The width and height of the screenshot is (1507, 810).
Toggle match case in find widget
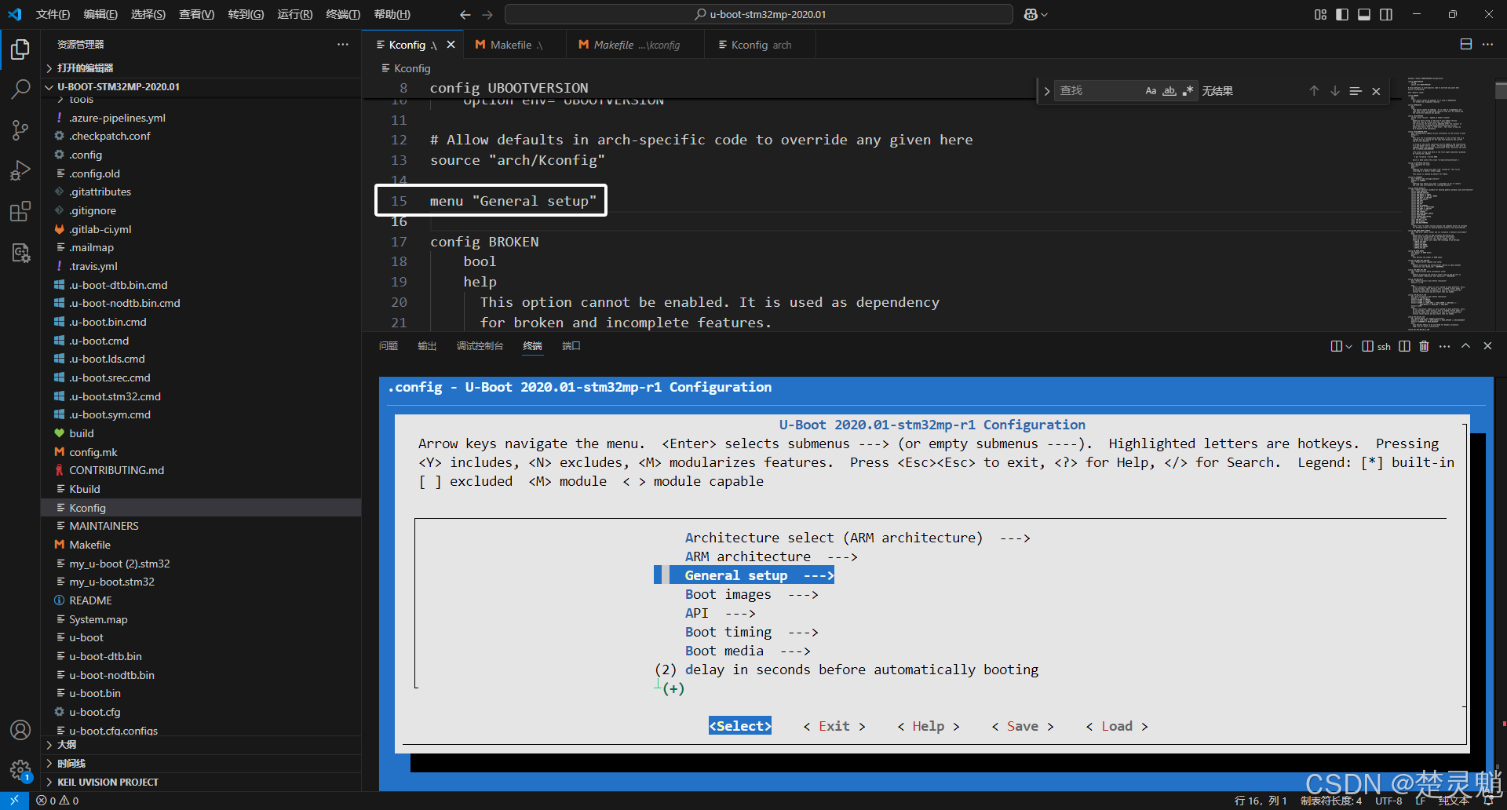(1151, 91)
